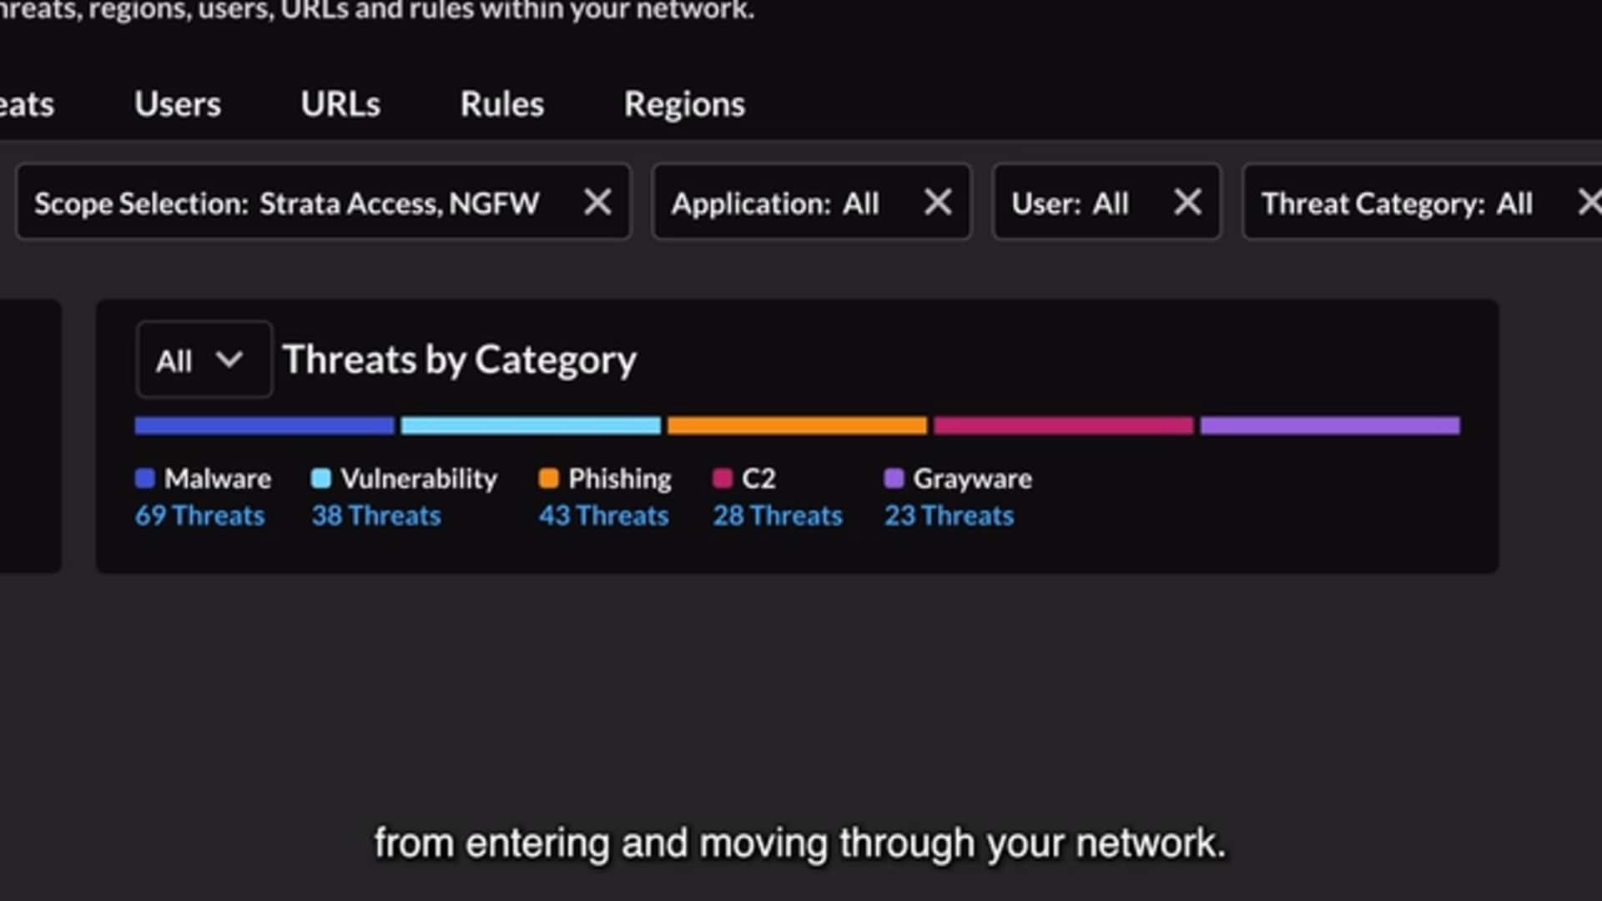The width and height of the screenshot is (1602, 901).
Task: Clear the Application: All filter
Action: 938,202
